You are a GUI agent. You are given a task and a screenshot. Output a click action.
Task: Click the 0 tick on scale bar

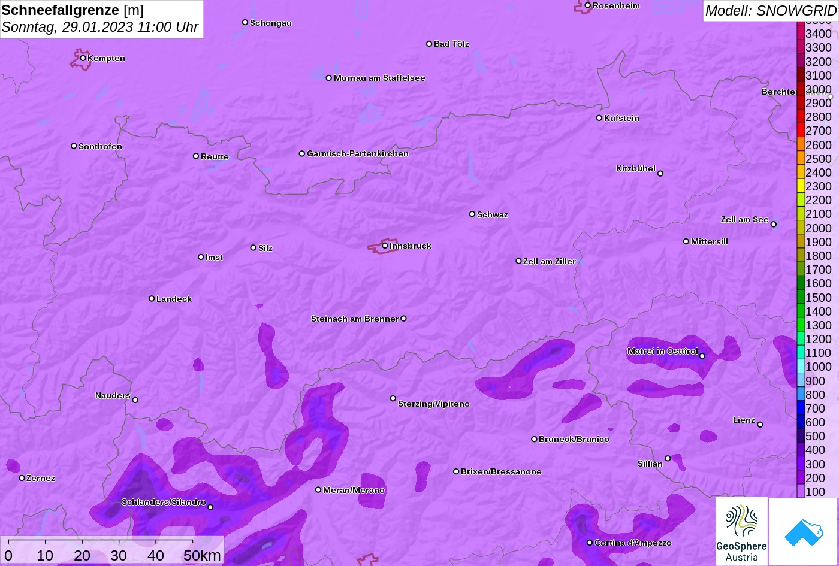pyautogui.click(x=8, y=556)
